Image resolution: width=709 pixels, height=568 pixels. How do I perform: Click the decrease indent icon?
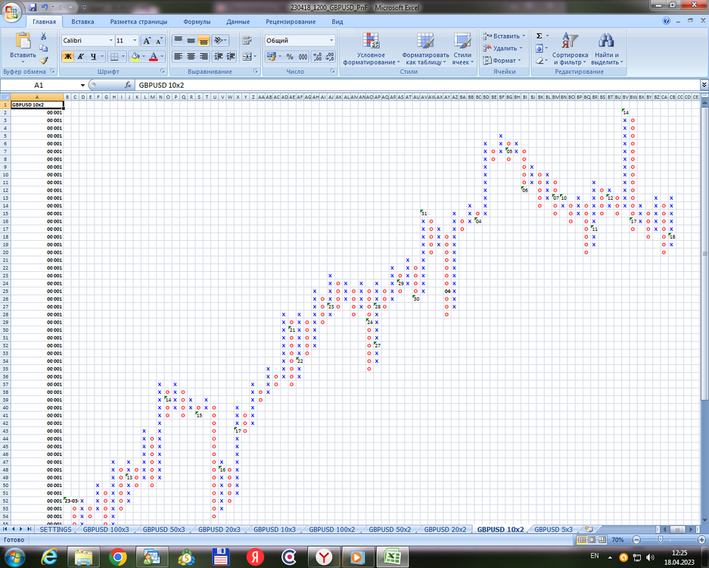tap(219, 57)
